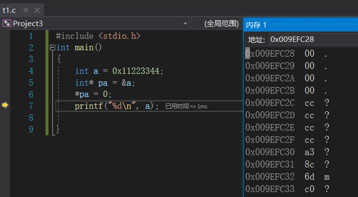358x197 pixels.
Task: Select ASCII character m in memory view
Action: coord(327,177)
